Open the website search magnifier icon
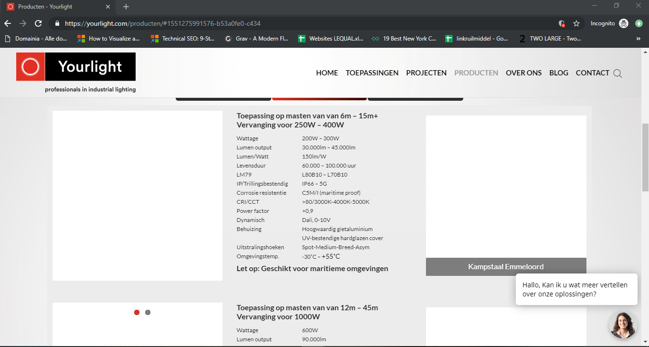Image resolution: width=649 pixels, height=347 pixels. pyautogui.click(x=617, y=74)
